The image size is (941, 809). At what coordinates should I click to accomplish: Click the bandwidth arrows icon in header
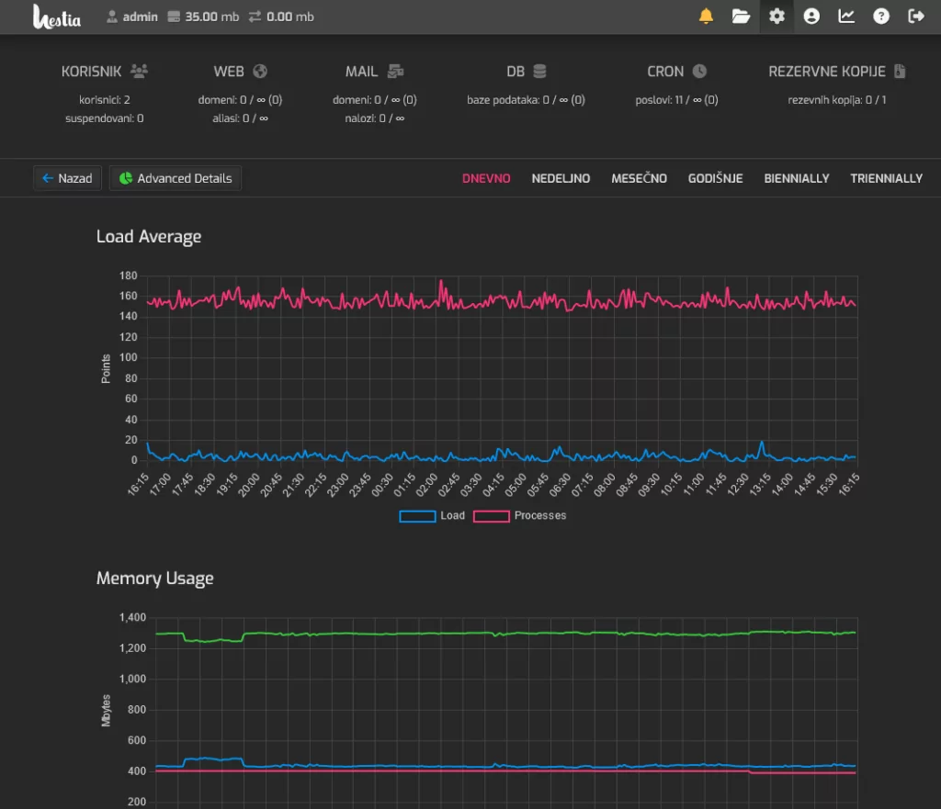click(x=255, y=17)
